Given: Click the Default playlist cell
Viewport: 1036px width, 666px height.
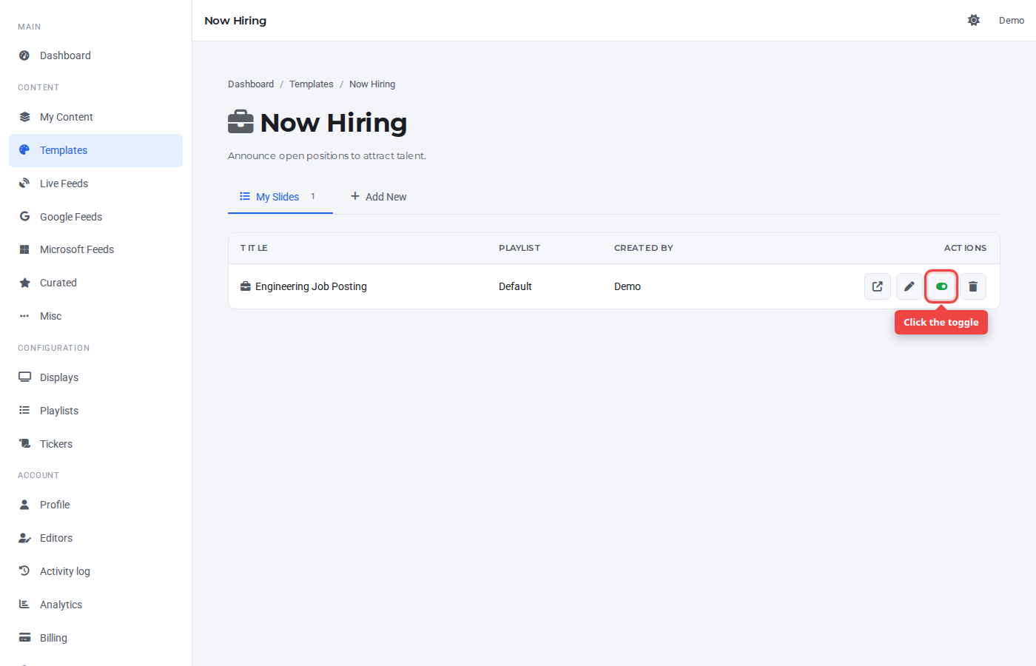Looking at the screenshot, I should click(x=515, y=286).
